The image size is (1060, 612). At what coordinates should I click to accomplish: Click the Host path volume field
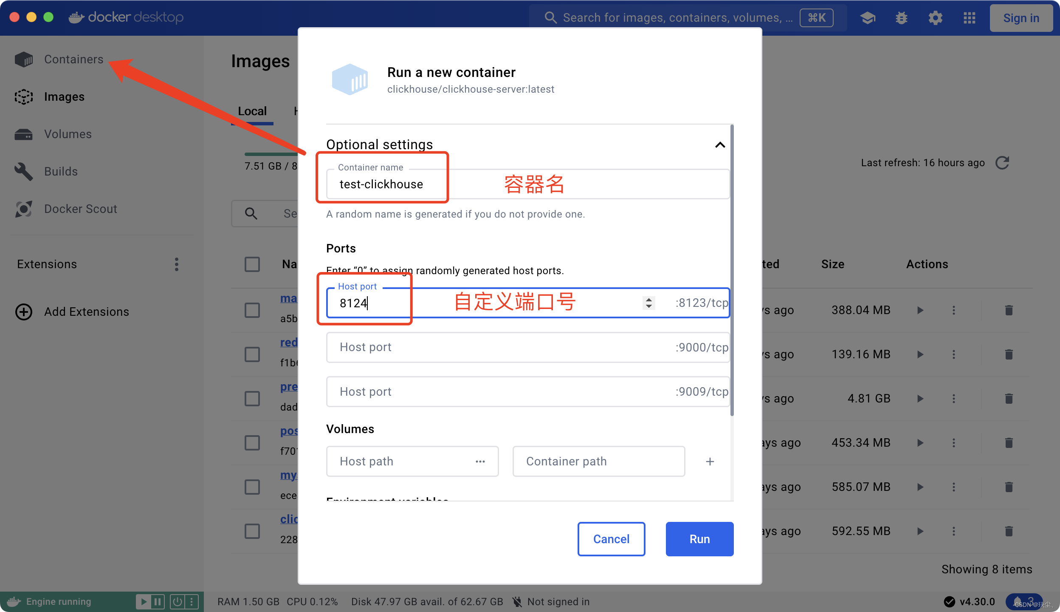(412, 461)
